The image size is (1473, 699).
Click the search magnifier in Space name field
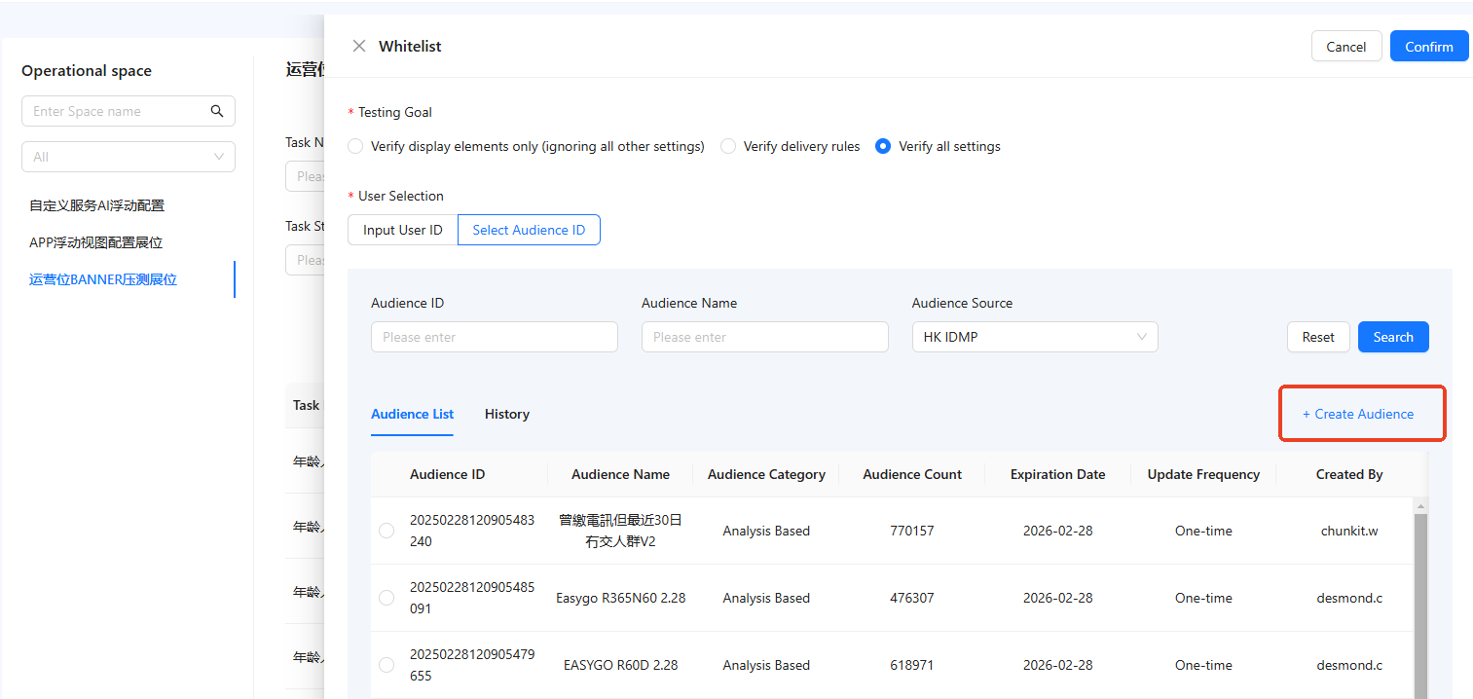217,111
